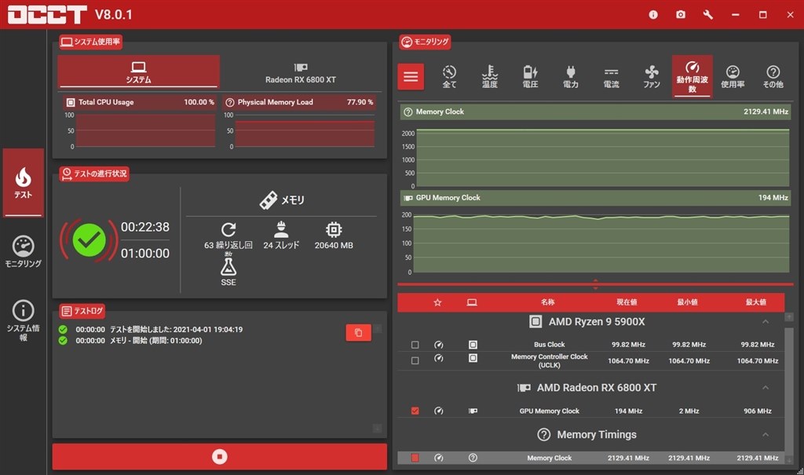Click the star favorites column header
This screenshot has height=475, width=804.
coord(437,302)
